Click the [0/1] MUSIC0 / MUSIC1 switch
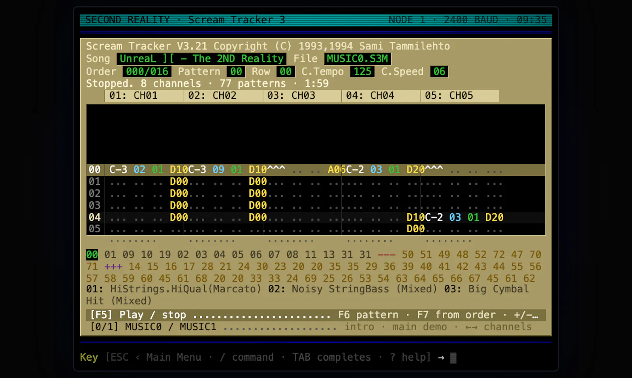 (x=154, y=327)
